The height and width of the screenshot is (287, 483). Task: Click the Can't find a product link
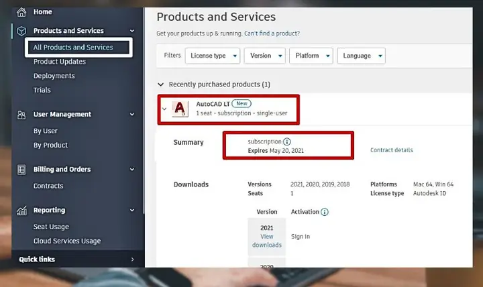click(272, 34)
